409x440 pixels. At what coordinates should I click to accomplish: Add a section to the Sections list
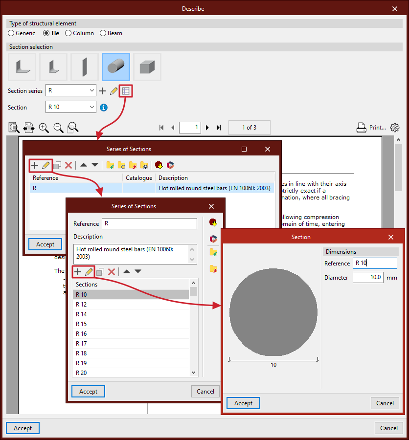pos(78,272)
